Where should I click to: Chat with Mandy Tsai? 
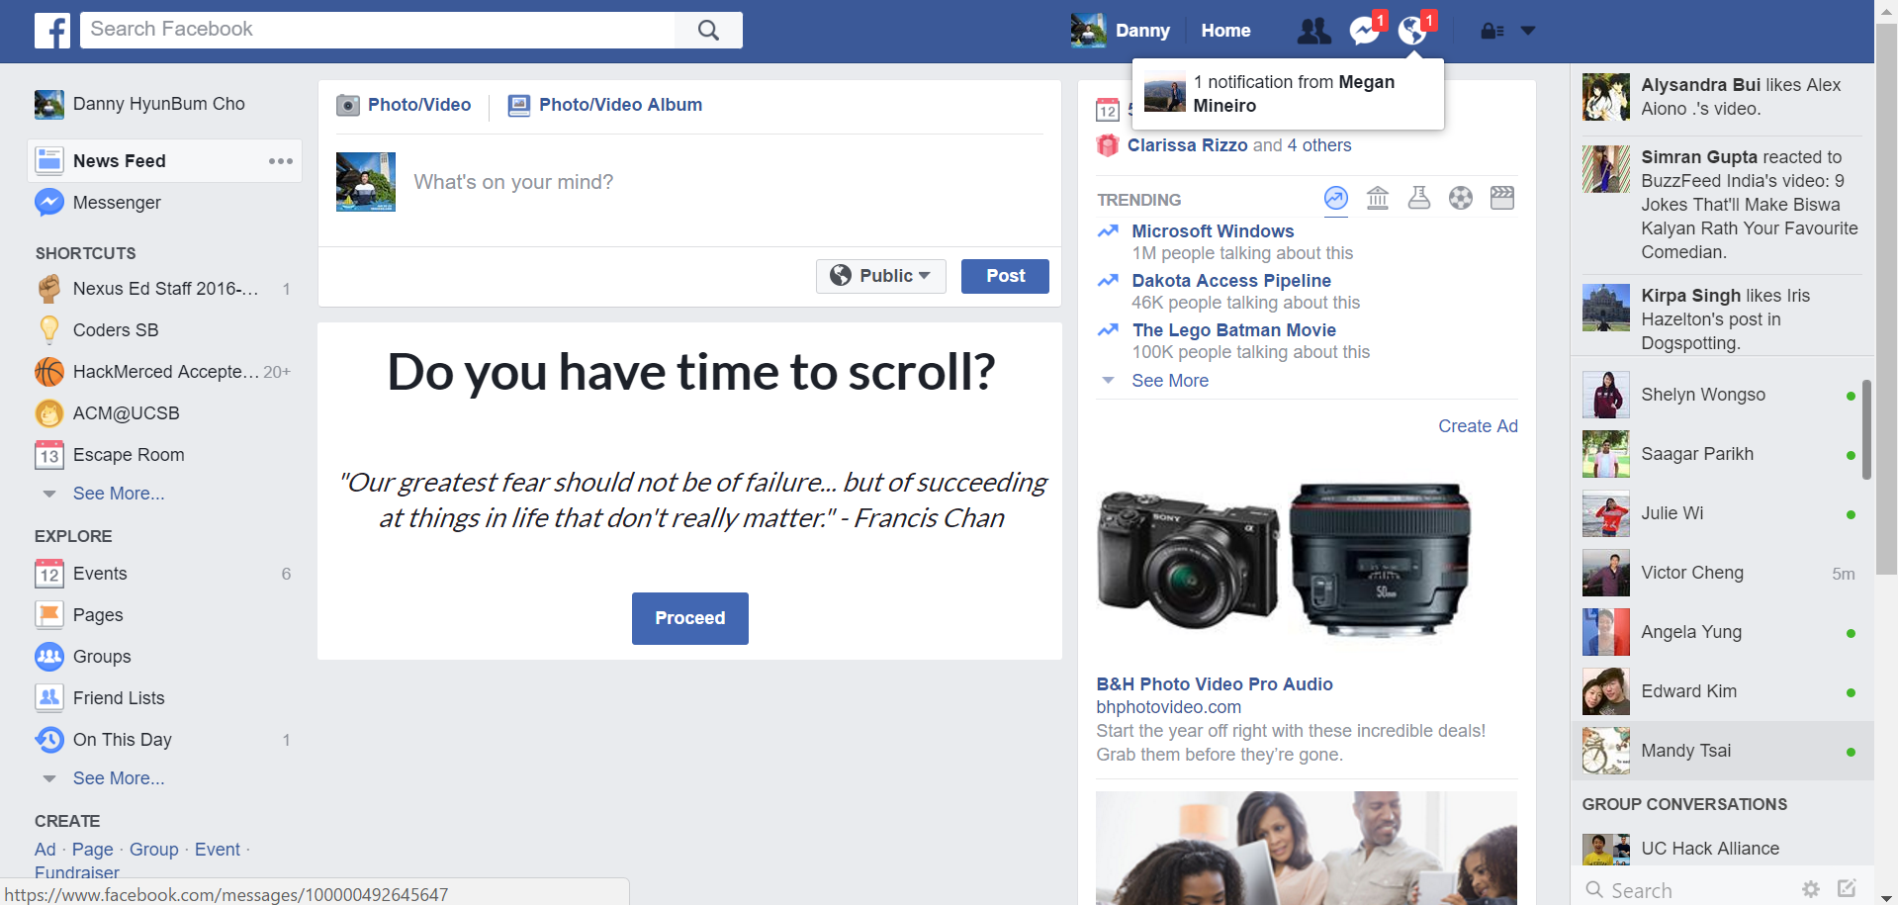1722,751
